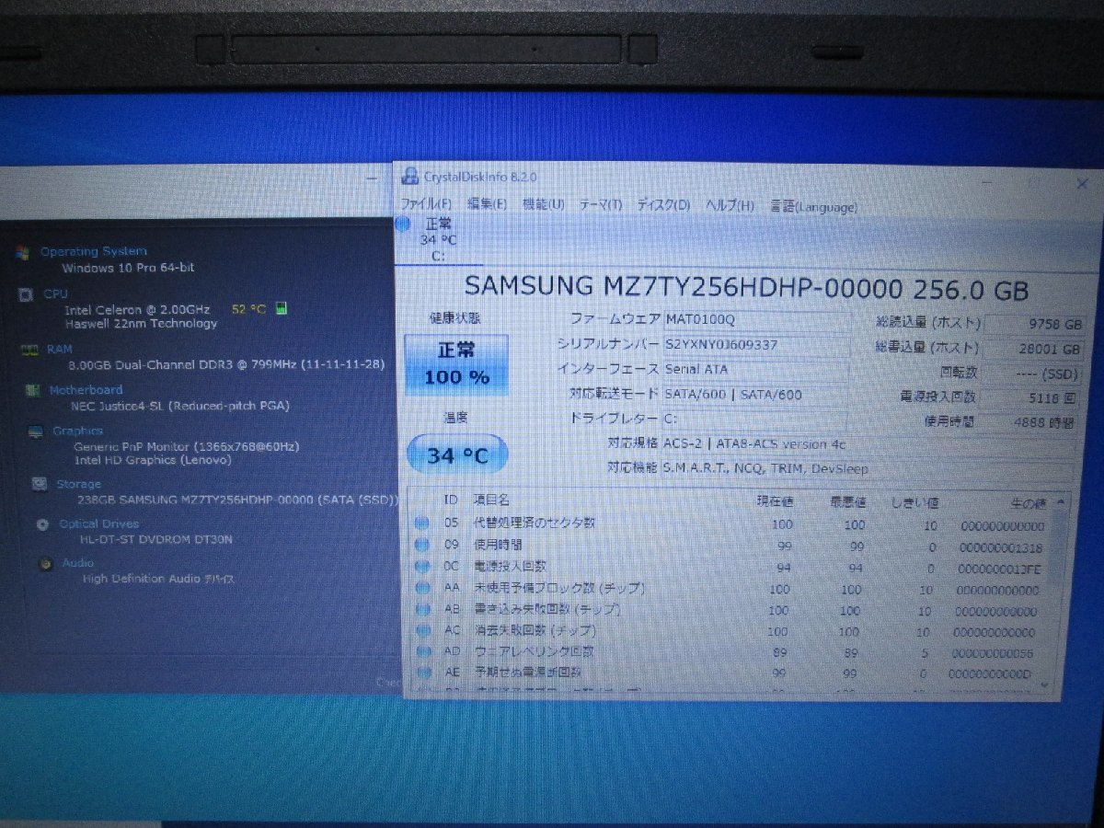Click the SMART list scrollbar down arrow
1104x828 pixels.
[1044, 684]
